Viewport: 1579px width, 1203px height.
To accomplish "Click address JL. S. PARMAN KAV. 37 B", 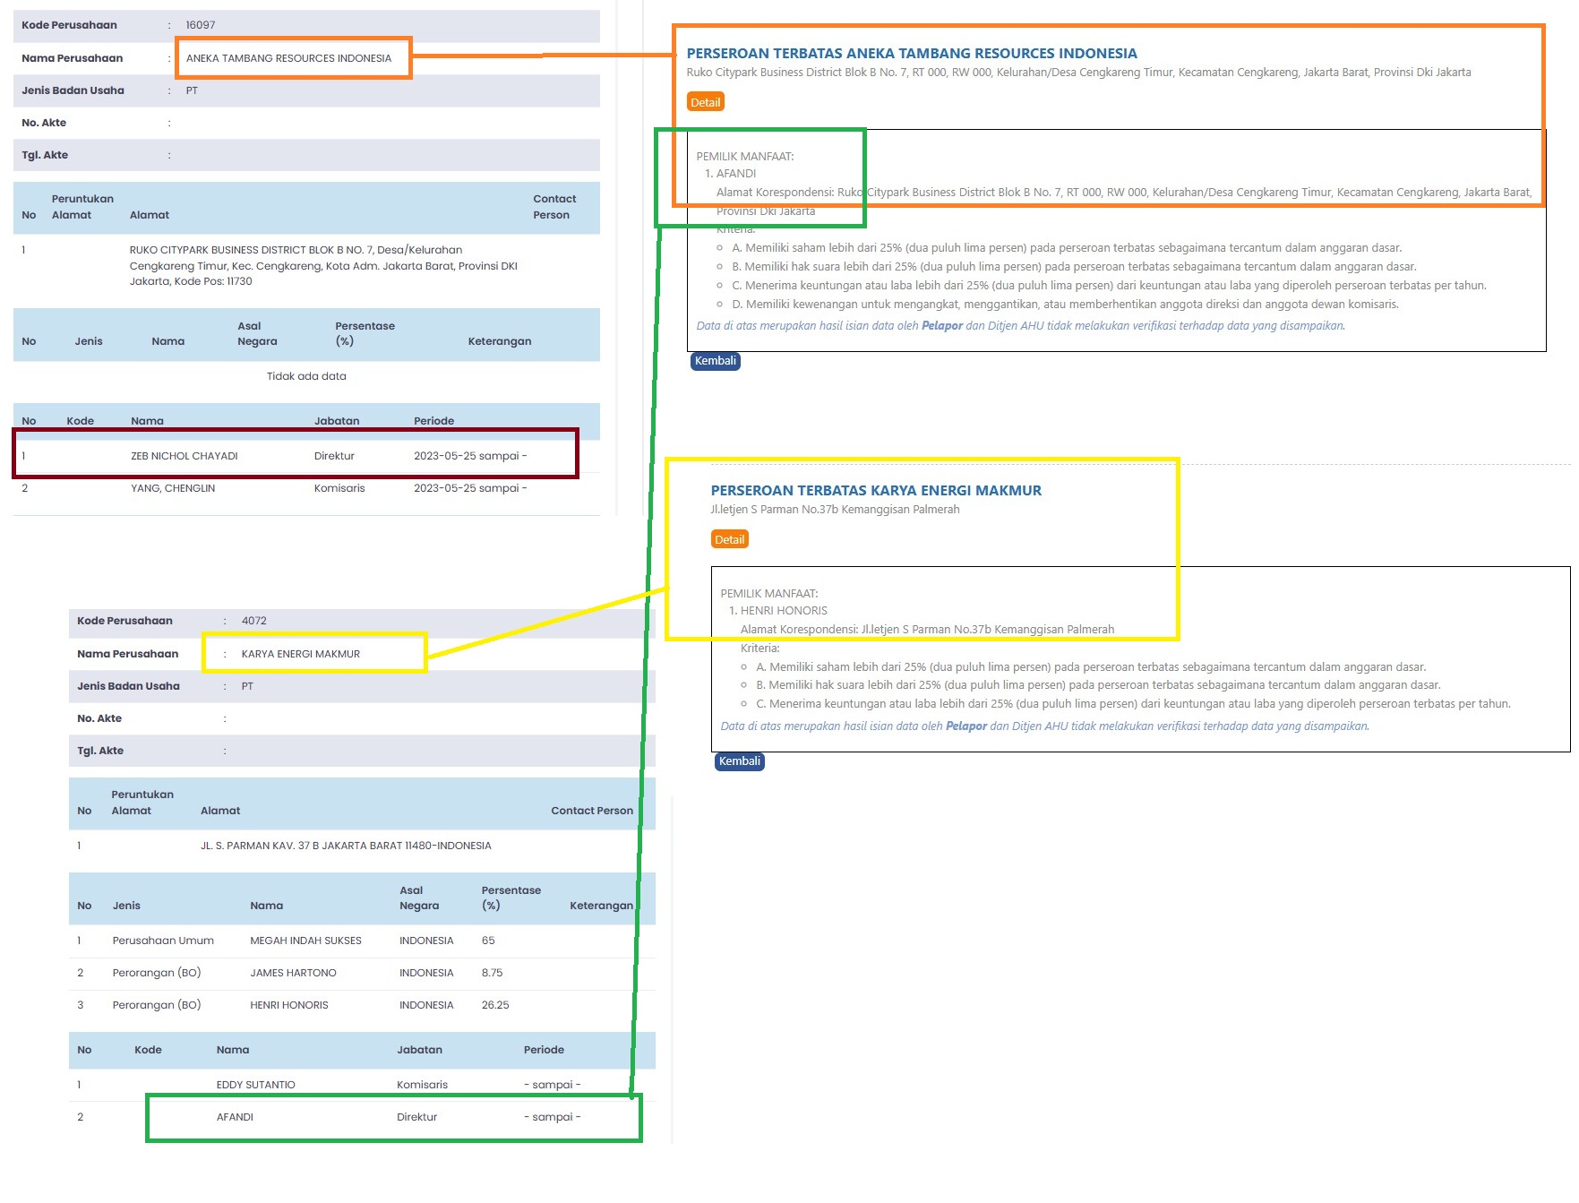I will 346,846.
